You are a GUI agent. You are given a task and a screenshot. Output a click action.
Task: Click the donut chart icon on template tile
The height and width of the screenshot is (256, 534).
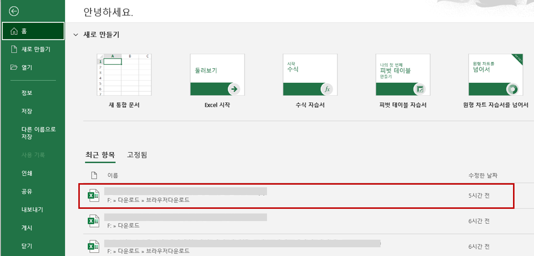(512, 89)
